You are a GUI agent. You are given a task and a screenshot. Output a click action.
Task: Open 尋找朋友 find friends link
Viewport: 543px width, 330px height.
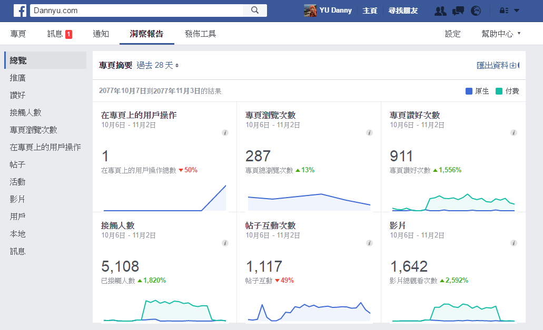pyautogui.click(x=403, y=11)
